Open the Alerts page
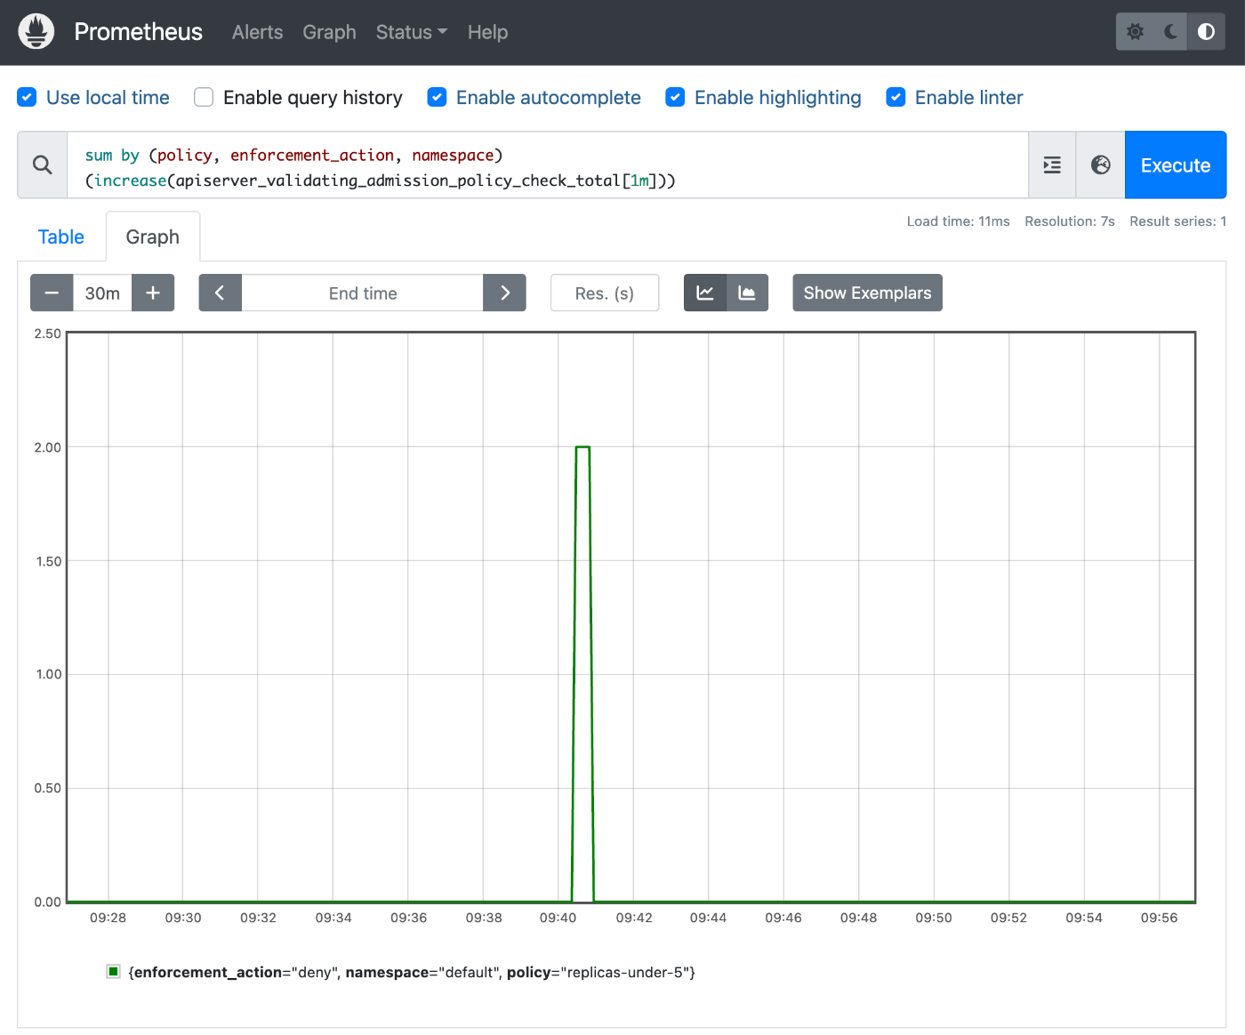 point(258,32)
